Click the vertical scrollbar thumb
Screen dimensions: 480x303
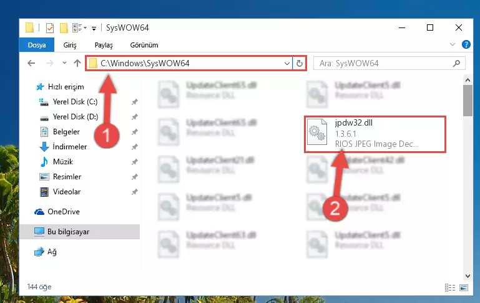pyautogui.click(x=468, y=101)
